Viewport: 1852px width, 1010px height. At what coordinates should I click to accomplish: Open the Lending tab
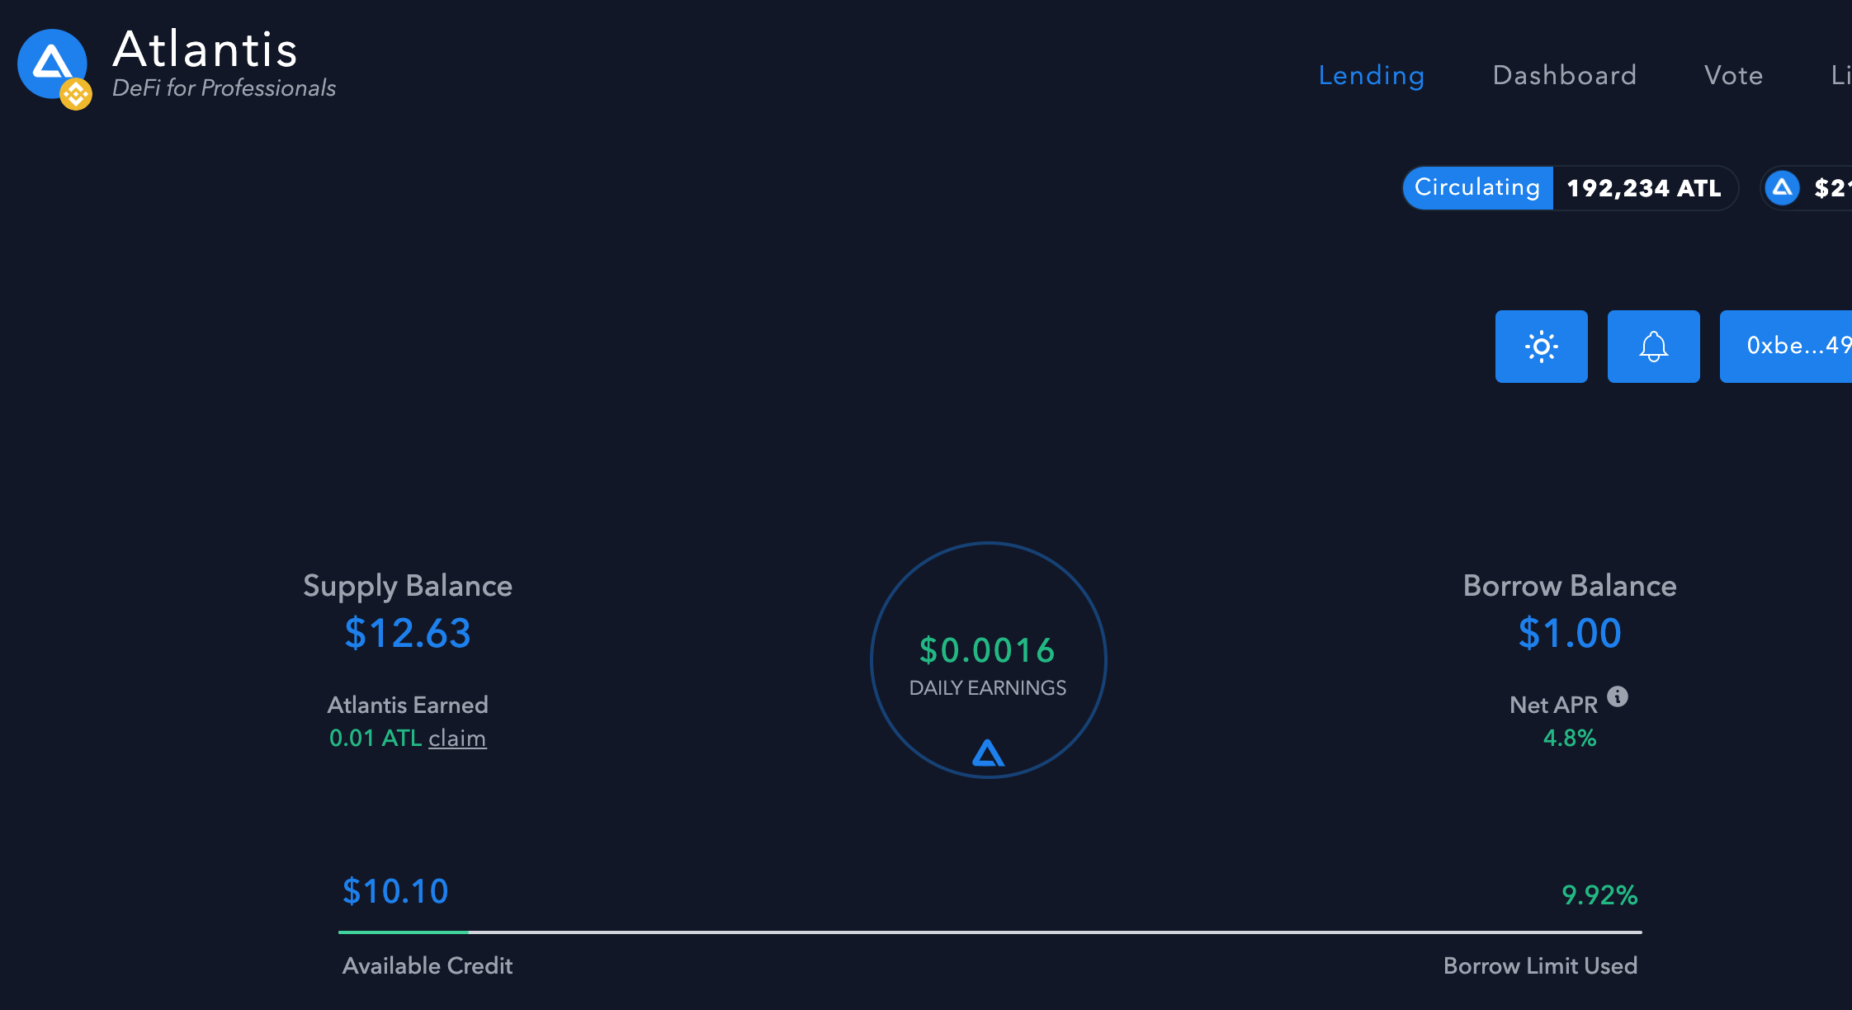tap(1371, 75)
